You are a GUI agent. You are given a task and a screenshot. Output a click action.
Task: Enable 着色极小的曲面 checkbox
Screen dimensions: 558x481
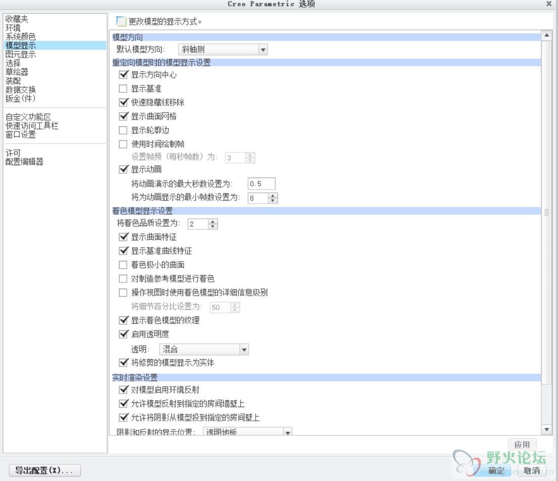click(x=123, y=265)
